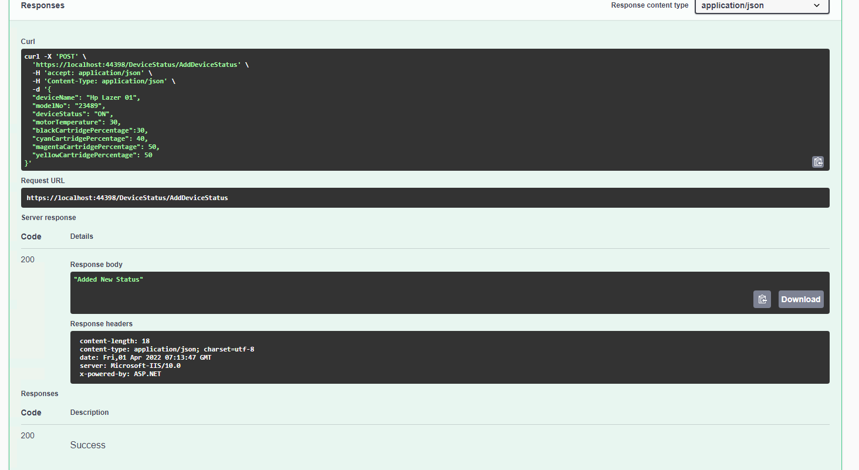Viewport: 859px width, 470px height.
Task: Click the Success description link
Action: coord(87,445)
